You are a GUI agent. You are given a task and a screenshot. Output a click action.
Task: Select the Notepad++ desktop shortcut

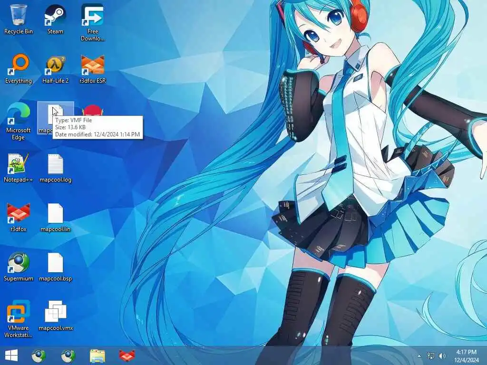tap(19, 168)
